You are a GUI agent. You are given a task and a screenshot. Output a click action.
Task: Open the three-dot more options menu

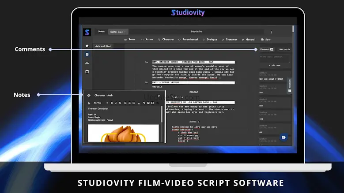point(271,32)
